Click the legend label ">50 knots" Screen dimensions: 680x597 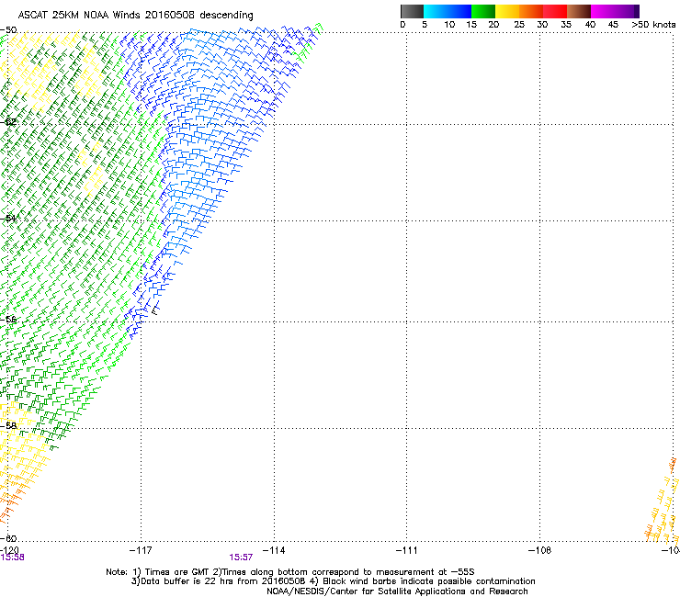click(653, 25)
